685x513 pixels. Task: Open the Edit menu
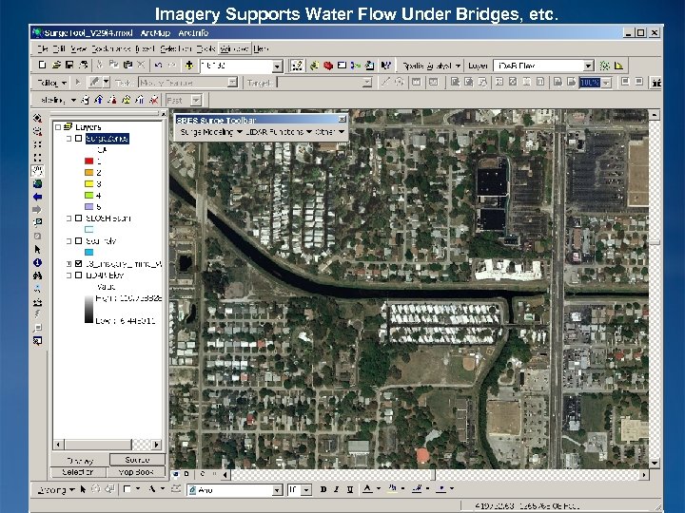59,48
